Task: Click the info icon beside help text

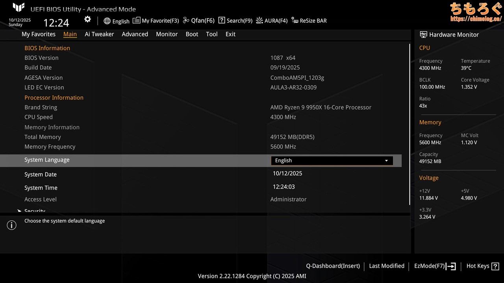Action: (x=12, y=225)
